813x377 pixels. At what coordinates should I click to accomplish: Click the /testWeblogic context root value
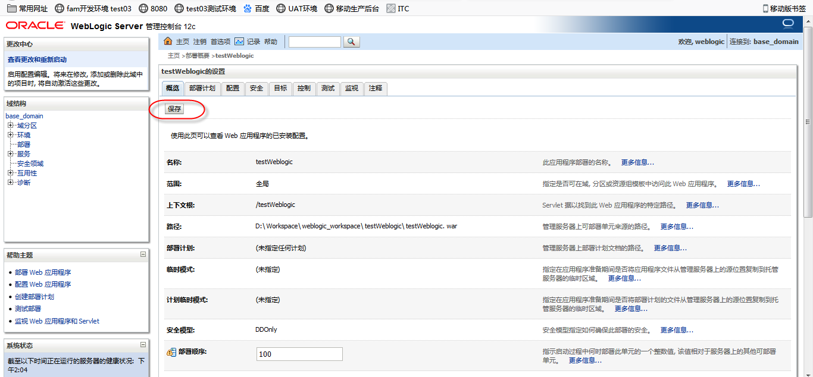(275, 205)
